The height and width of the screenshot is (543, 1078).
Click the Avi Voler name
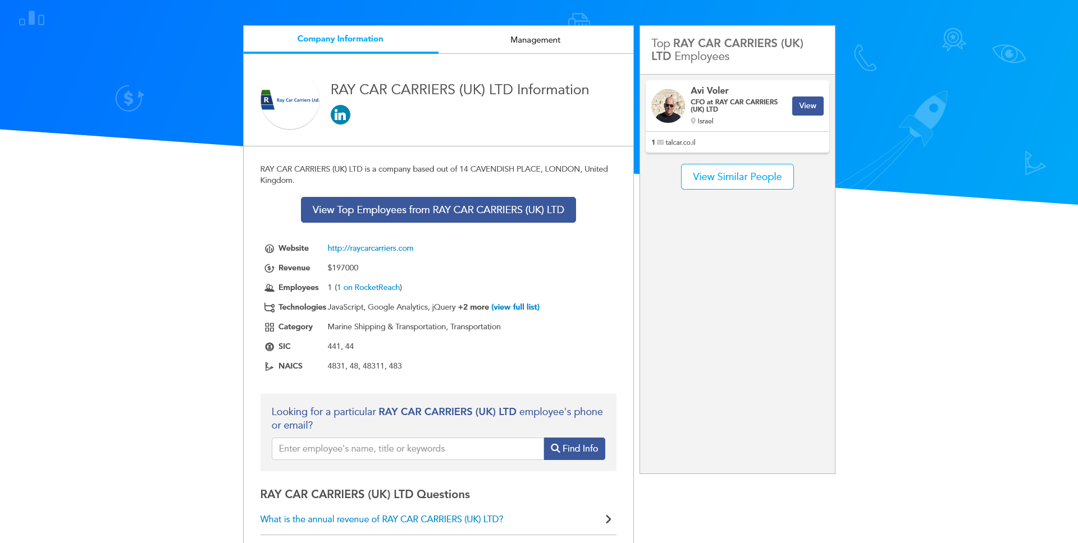point(710,90)
